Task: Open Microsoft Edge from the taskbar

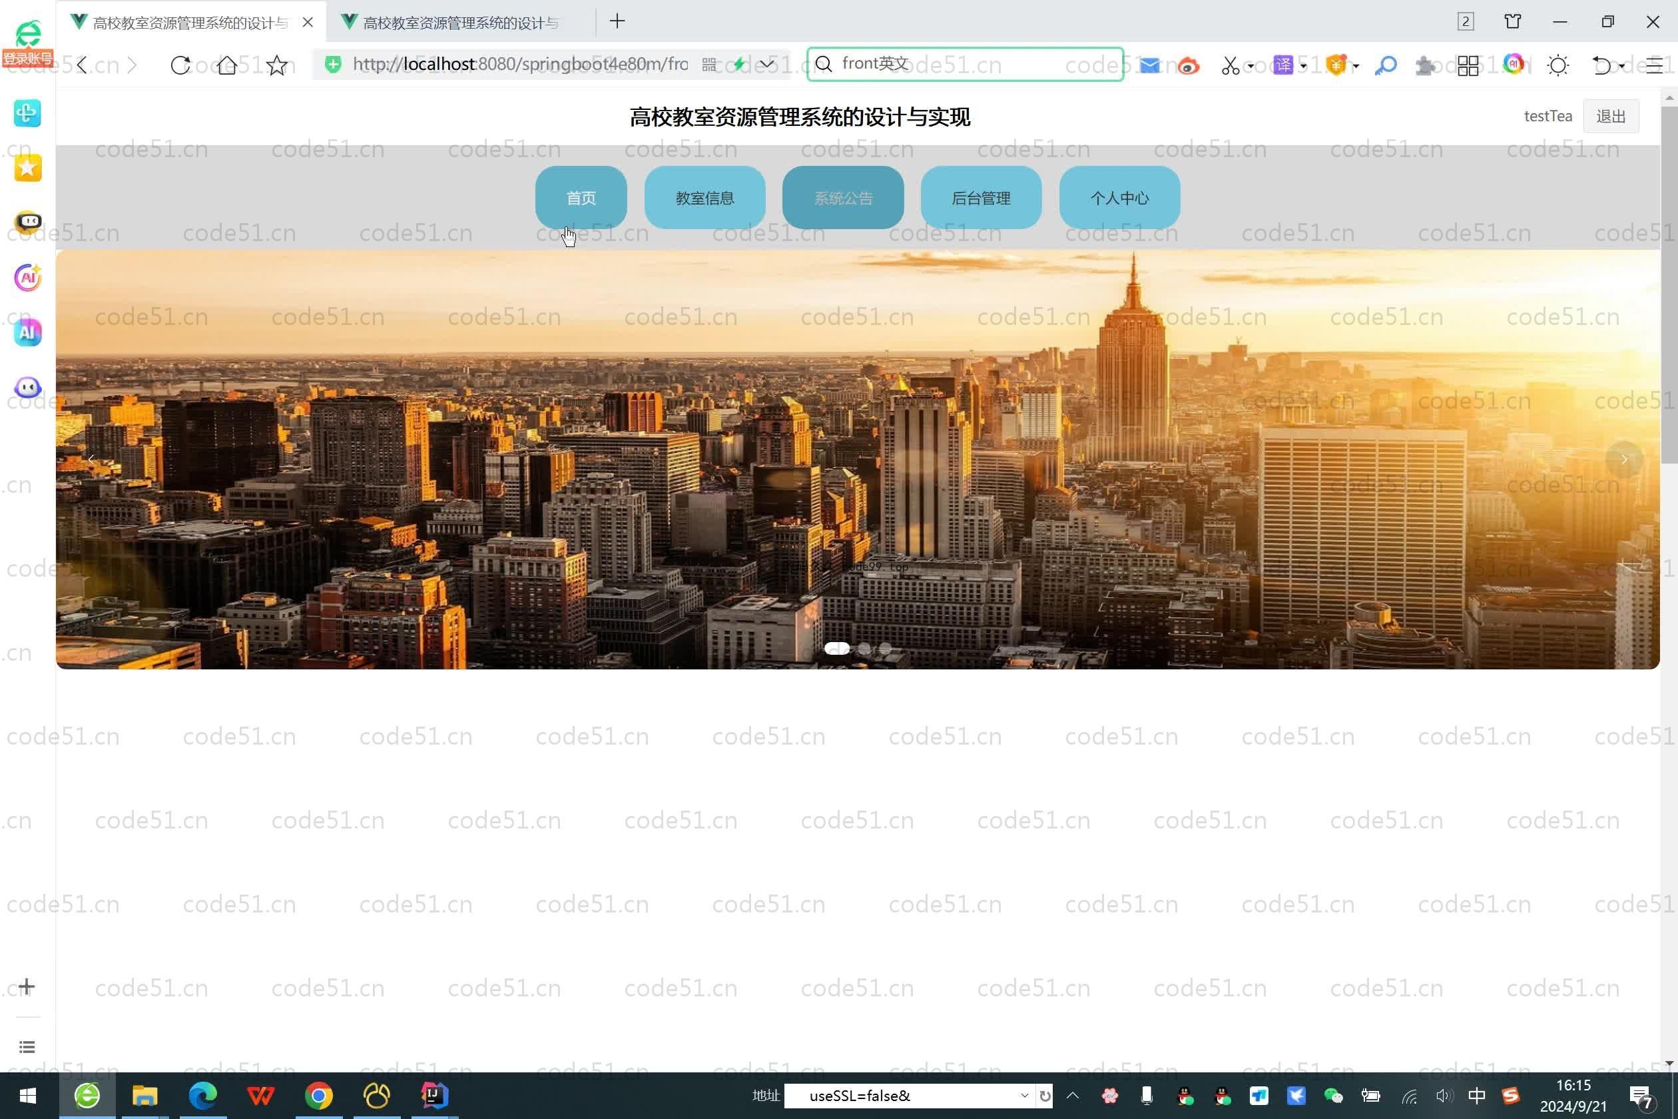Action: (x=202, y=1096)
